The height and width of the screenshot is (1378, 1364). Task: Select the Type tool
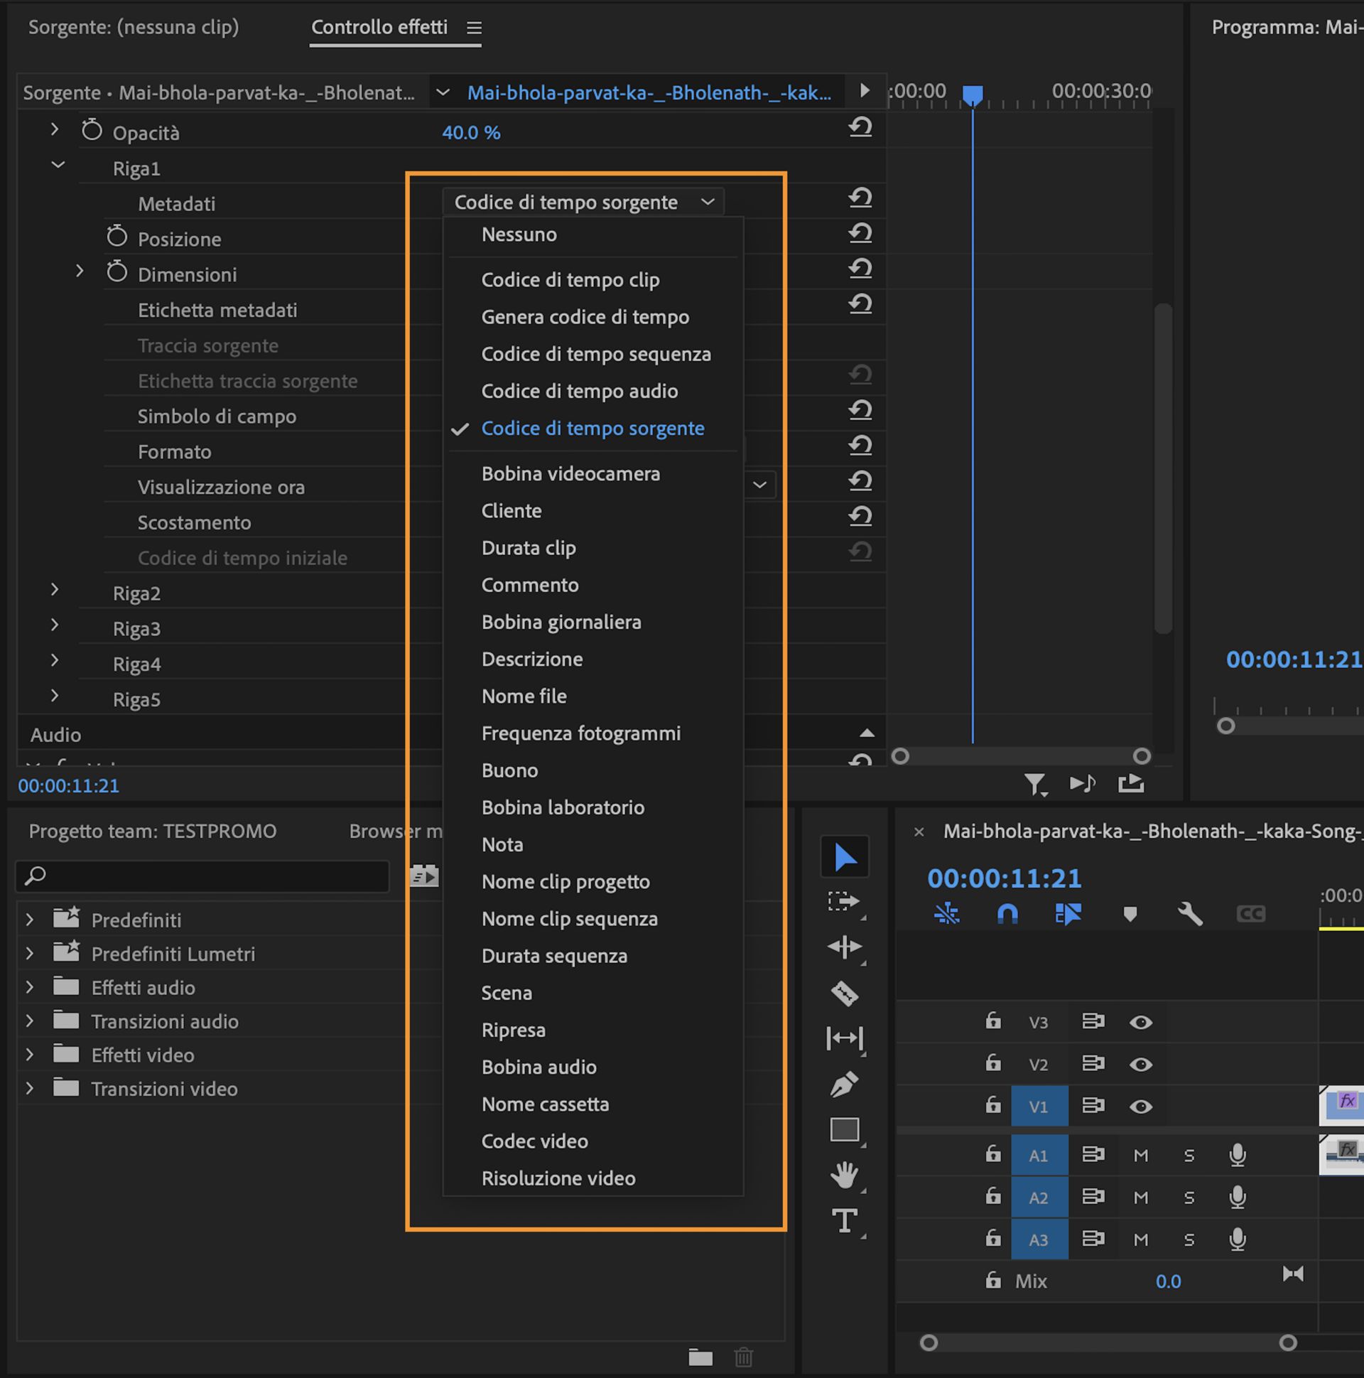(x=844, y=1221)
